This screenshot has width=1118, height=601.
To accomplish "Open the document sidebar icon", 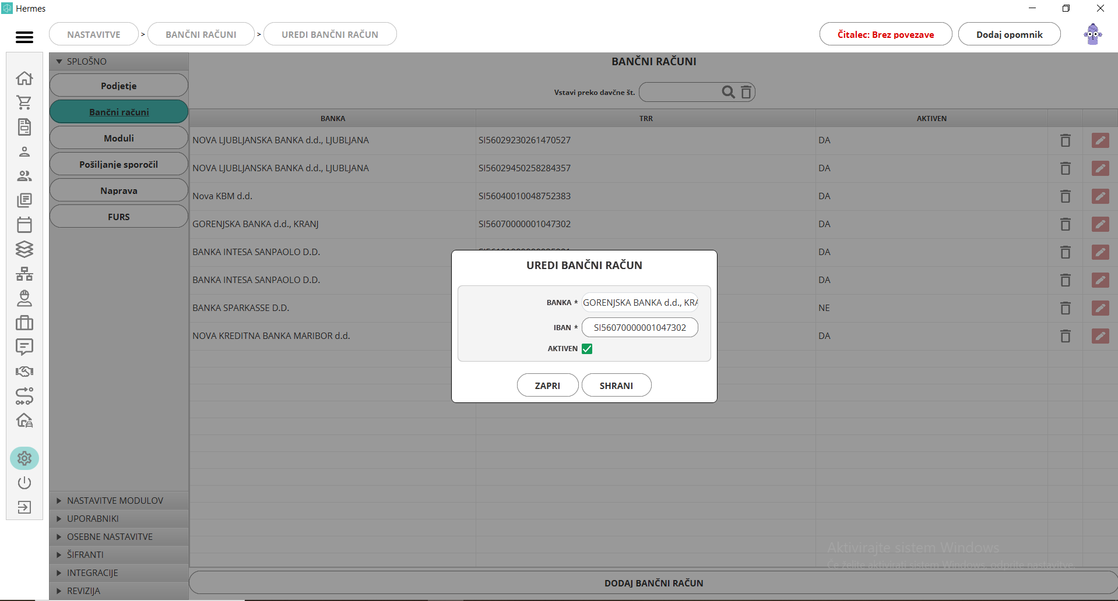I will [24, 127].
